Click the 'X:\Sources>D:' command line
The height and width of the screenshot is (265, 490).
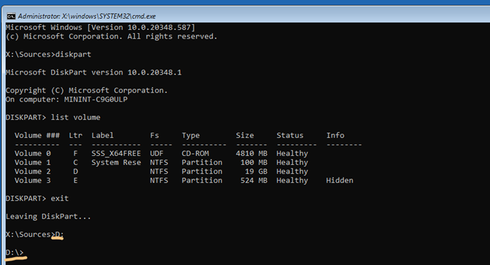[x=35, y=235]
